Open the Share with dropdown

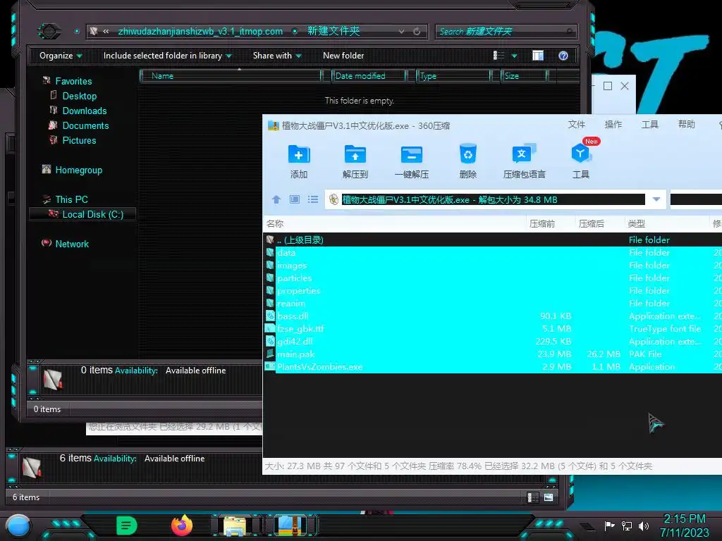pyautogui.click(x=276, y=56)
